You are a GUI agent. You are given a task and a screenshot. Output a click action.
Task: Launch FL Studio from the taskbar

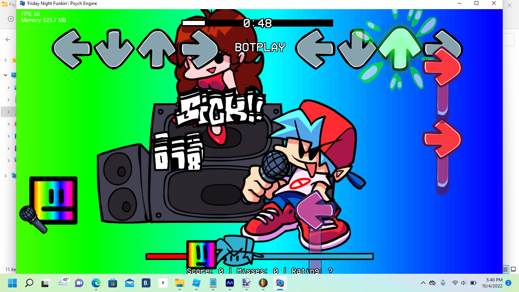click(263, 283)
